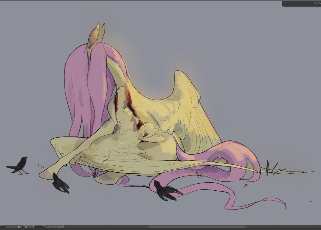The image size is (321, 230).
Task: Click the square fit-to-screen icon
Action: pyautogui.click(x=19, y=227)
